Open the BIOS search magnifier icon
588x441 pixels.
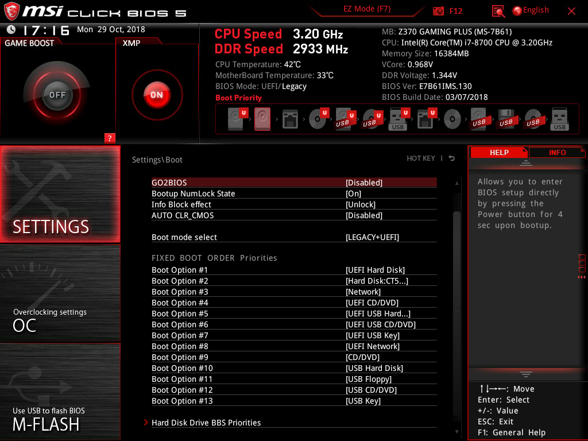[x=498, y=11]
